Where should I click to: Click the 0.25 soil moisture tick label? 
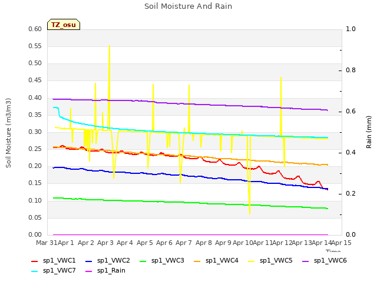(x=35, y=149)
